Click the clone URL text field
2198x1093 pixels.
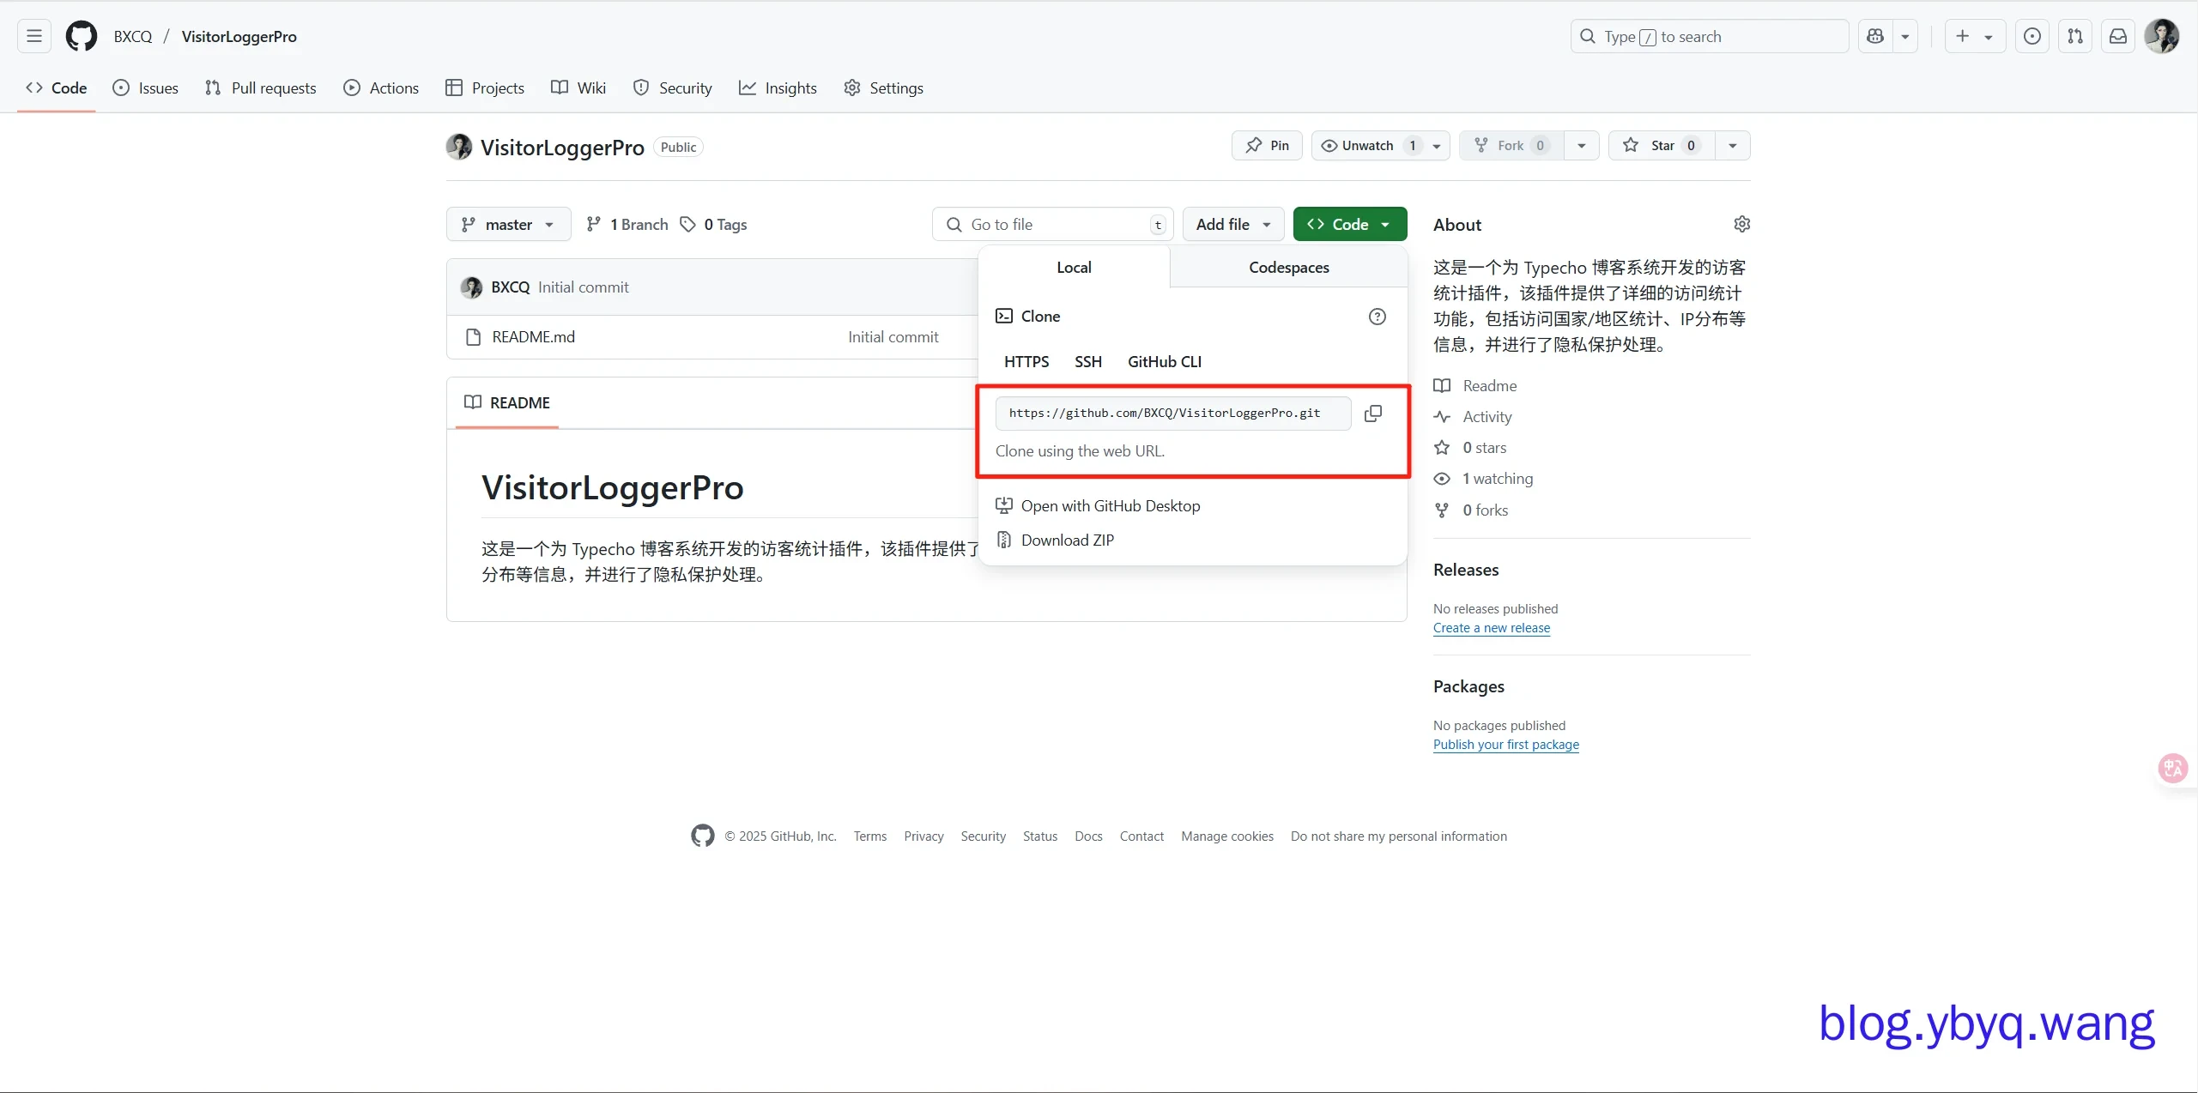point(1173,413)
